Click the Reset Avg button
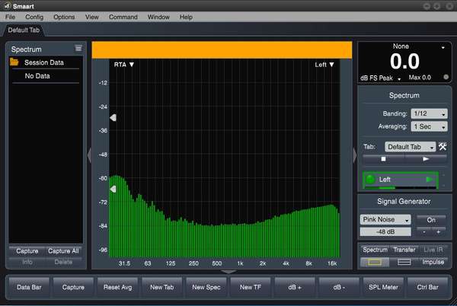Viewport: 457px width, 306px height. (x=118, y=287)
